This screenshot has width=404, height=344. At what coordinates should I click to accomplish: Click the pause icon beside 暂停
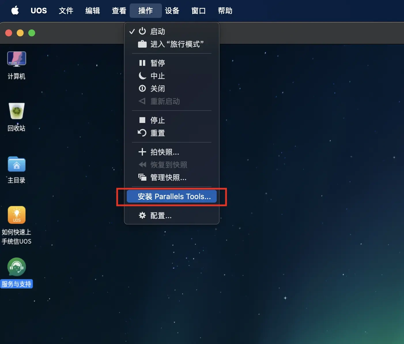click(x=142, y=63)
